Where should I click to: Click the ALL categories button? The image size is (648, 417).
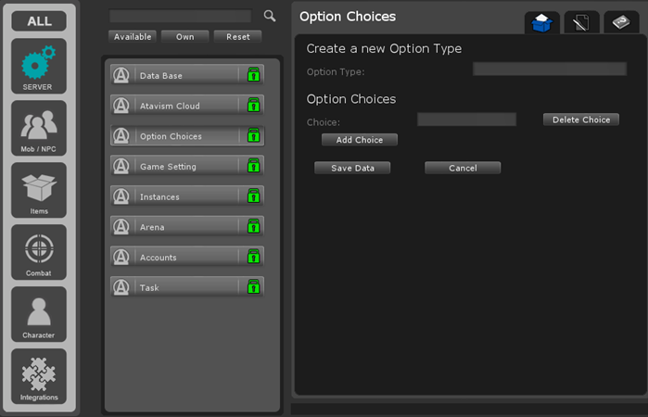(39, 20)
